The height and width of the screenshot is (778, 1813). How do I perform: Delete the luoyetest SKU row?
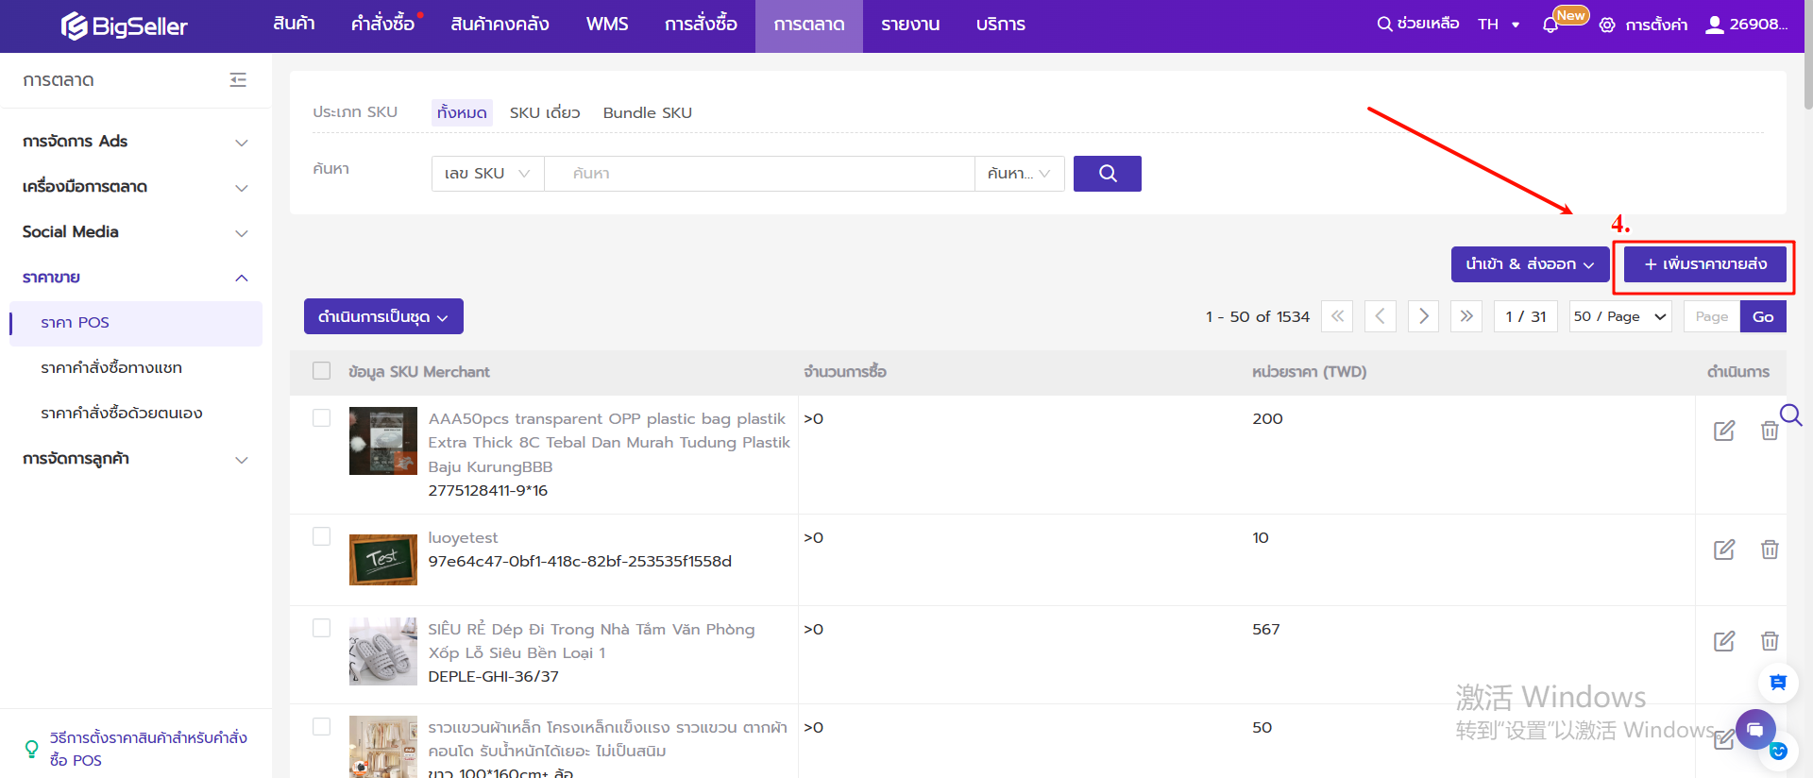tap(1769, 550)
